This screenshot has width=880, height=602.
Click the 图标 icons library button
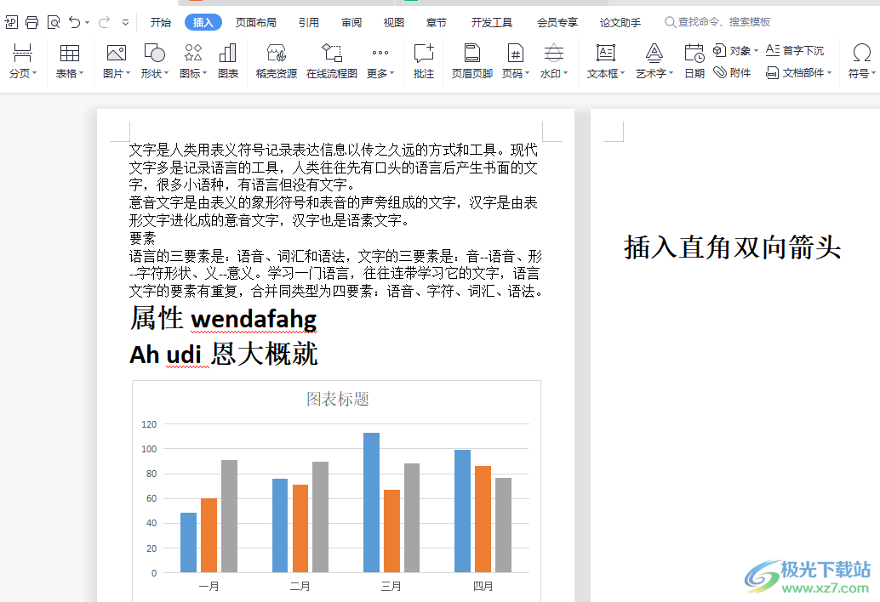[193, 54]
